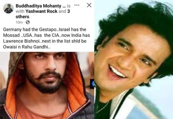Click 'Lawrence Bishnoi' in the caption
Screen dimensions: 173x119
pos(21,41)
